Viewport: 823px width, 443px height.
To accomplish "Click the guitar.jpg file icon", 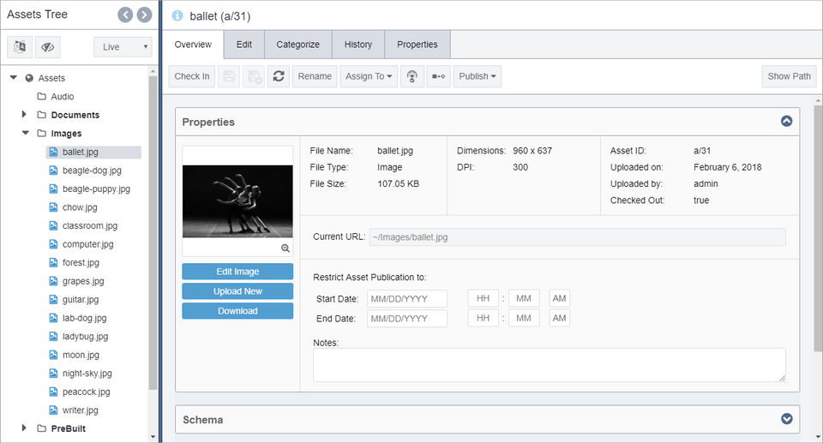I will click(x=53, y=299).
